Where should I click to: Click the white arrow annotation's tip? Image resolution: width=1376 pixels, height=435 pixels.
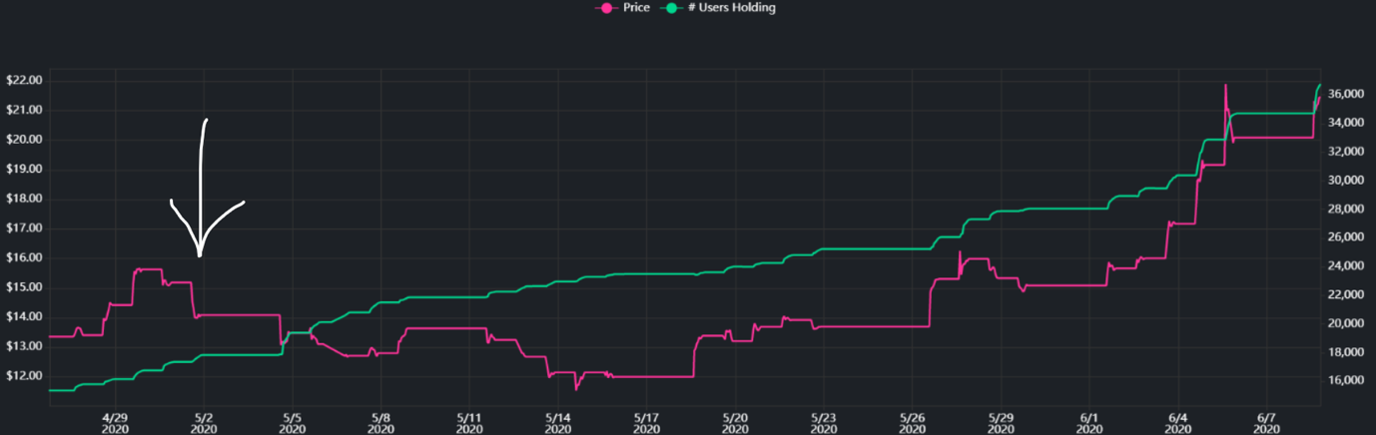(x=200, y=256)
